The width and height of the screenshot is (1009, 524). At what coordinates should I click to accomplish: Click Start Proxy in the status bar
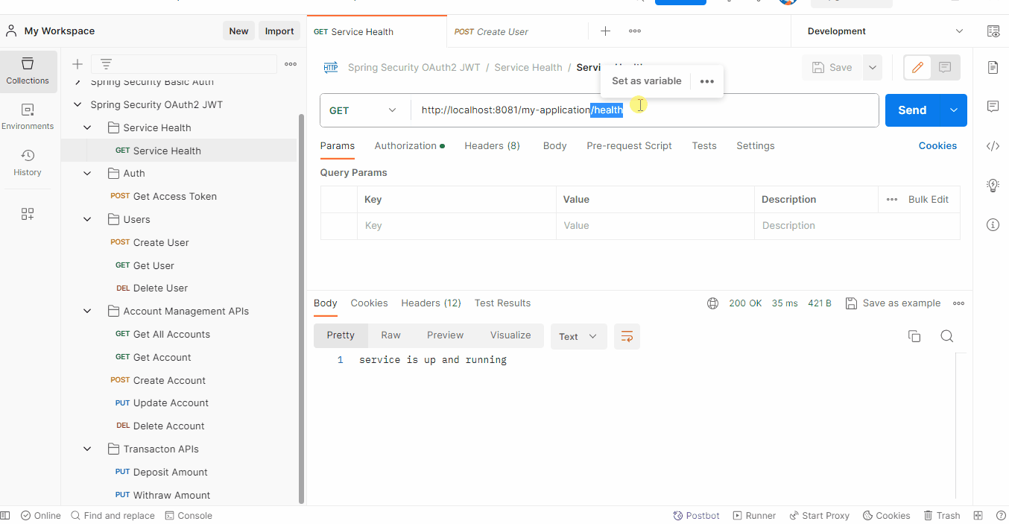pos(819,516)
